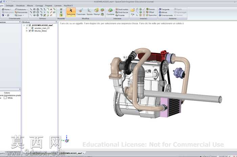Switch to the ASSEMBLAGGIO_start document tab

tap(71, 153)
